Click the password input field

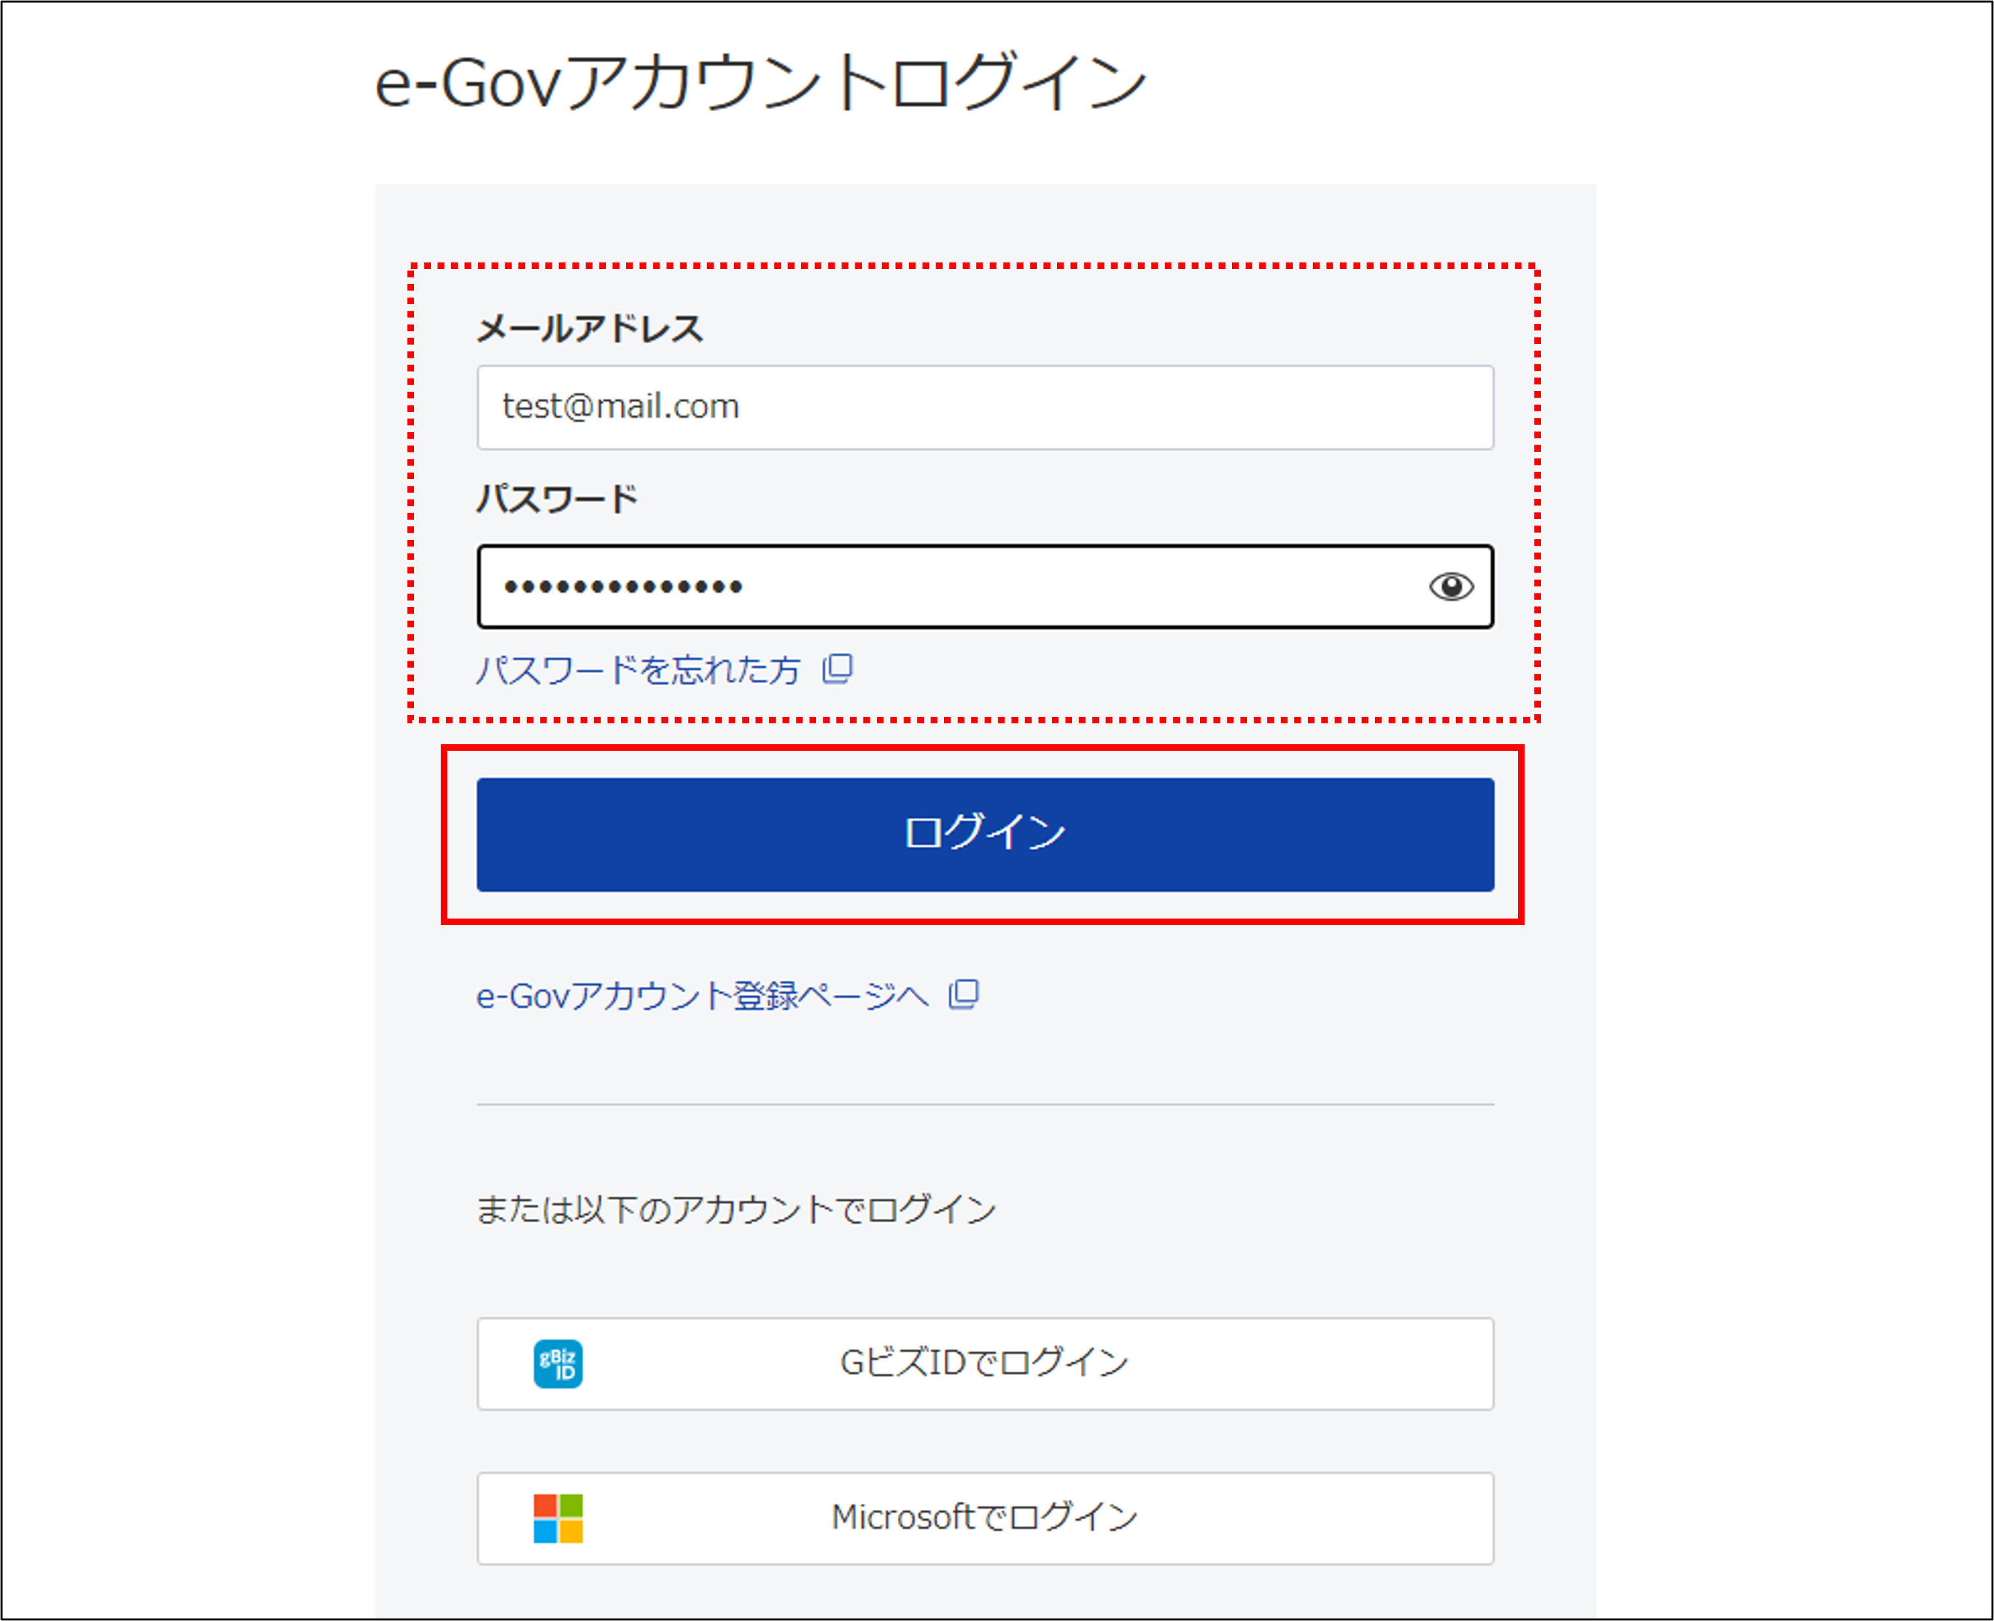coord(985,586)
